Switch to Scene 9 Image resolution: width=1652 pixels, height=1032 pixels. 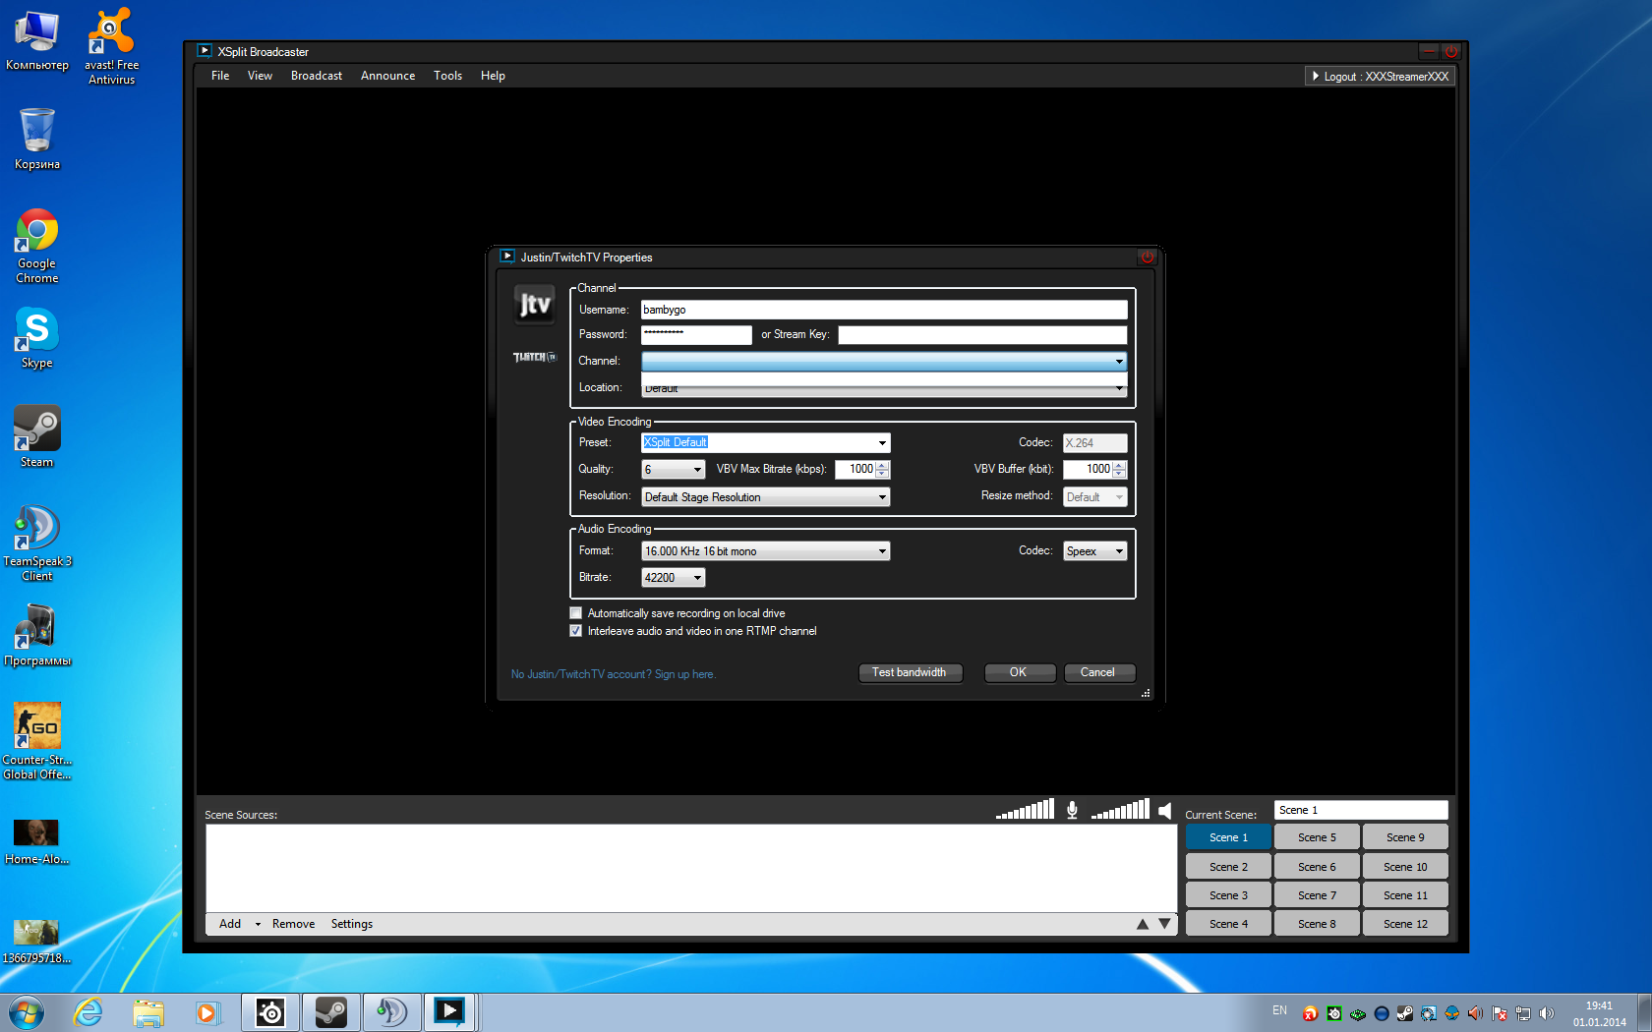[1405, 837]
